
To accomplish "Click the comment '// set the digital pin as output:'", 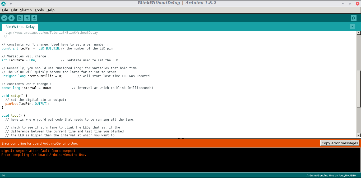I will 36,100.
